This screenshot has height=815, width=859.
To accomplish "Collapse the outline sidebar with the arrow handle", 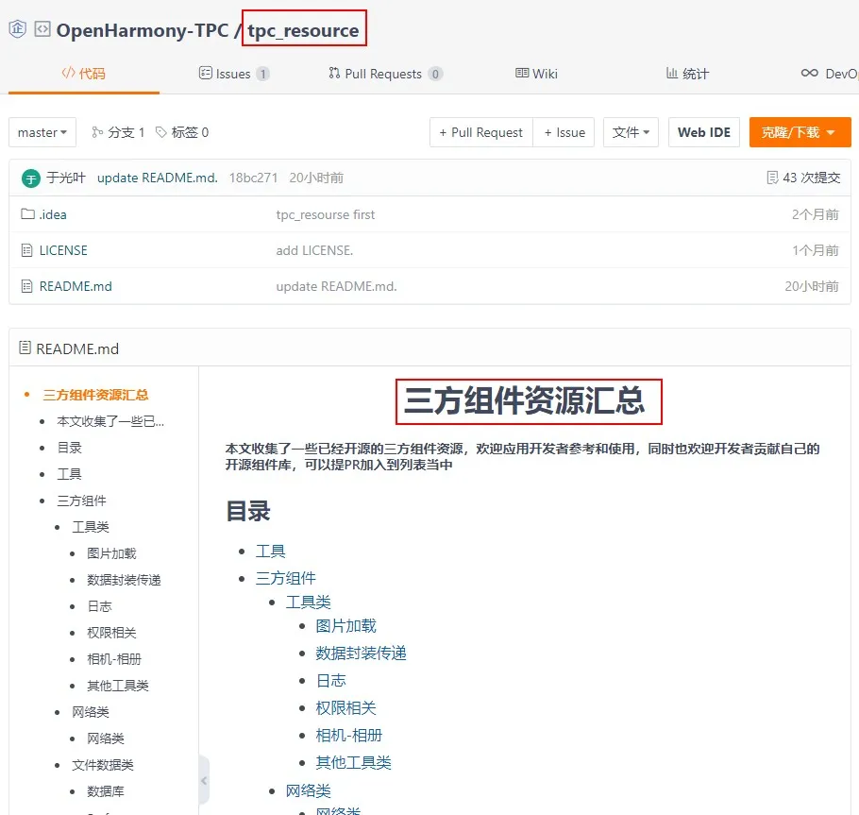I will point(204,780).
